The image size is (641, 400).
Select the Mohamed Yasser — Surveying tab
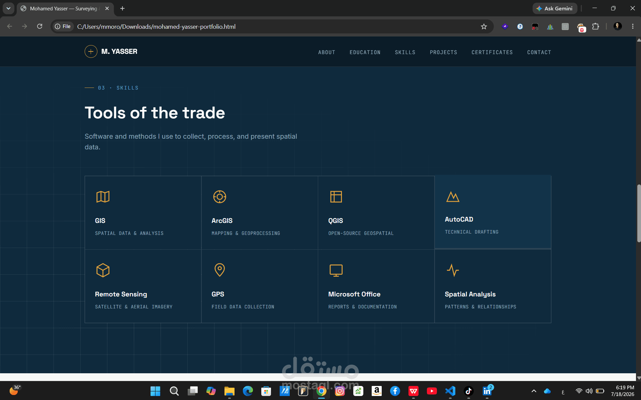coord(64,9)
